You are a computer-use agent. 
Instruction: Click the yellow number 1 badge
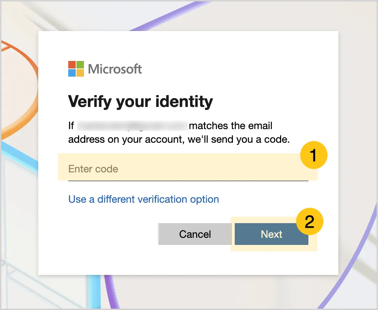click(314, 155)
